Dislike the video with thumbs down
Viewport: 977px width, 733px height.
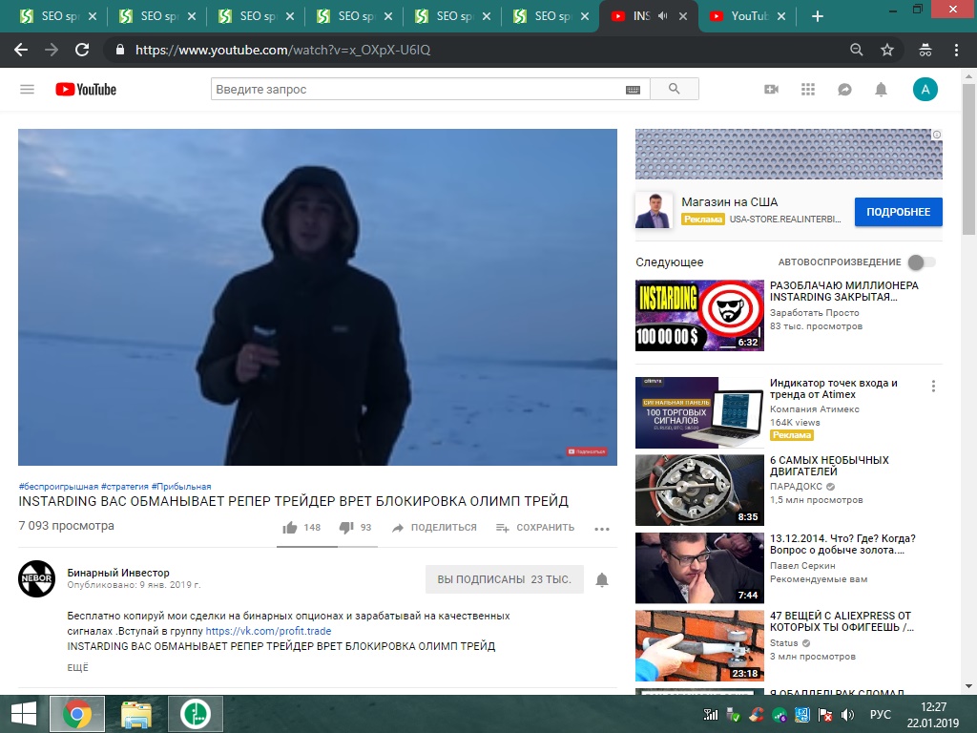click(346, 528)
